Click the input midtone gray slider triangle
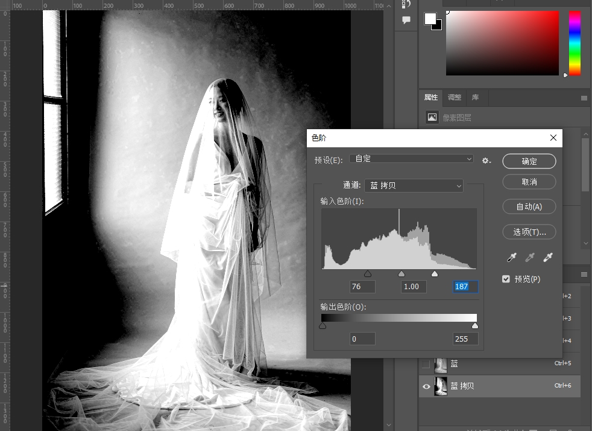 tap(401, 273)
